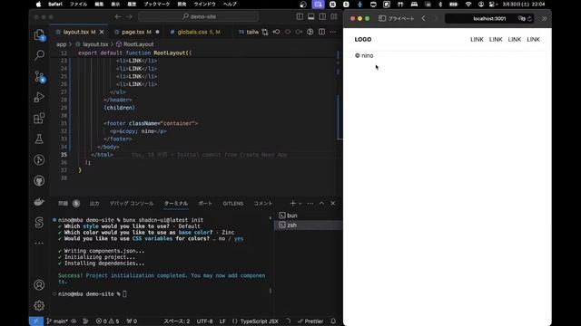The image size is (581, 326).
Task: Go forward in VS Code navigation
Action: coord(129,16)
